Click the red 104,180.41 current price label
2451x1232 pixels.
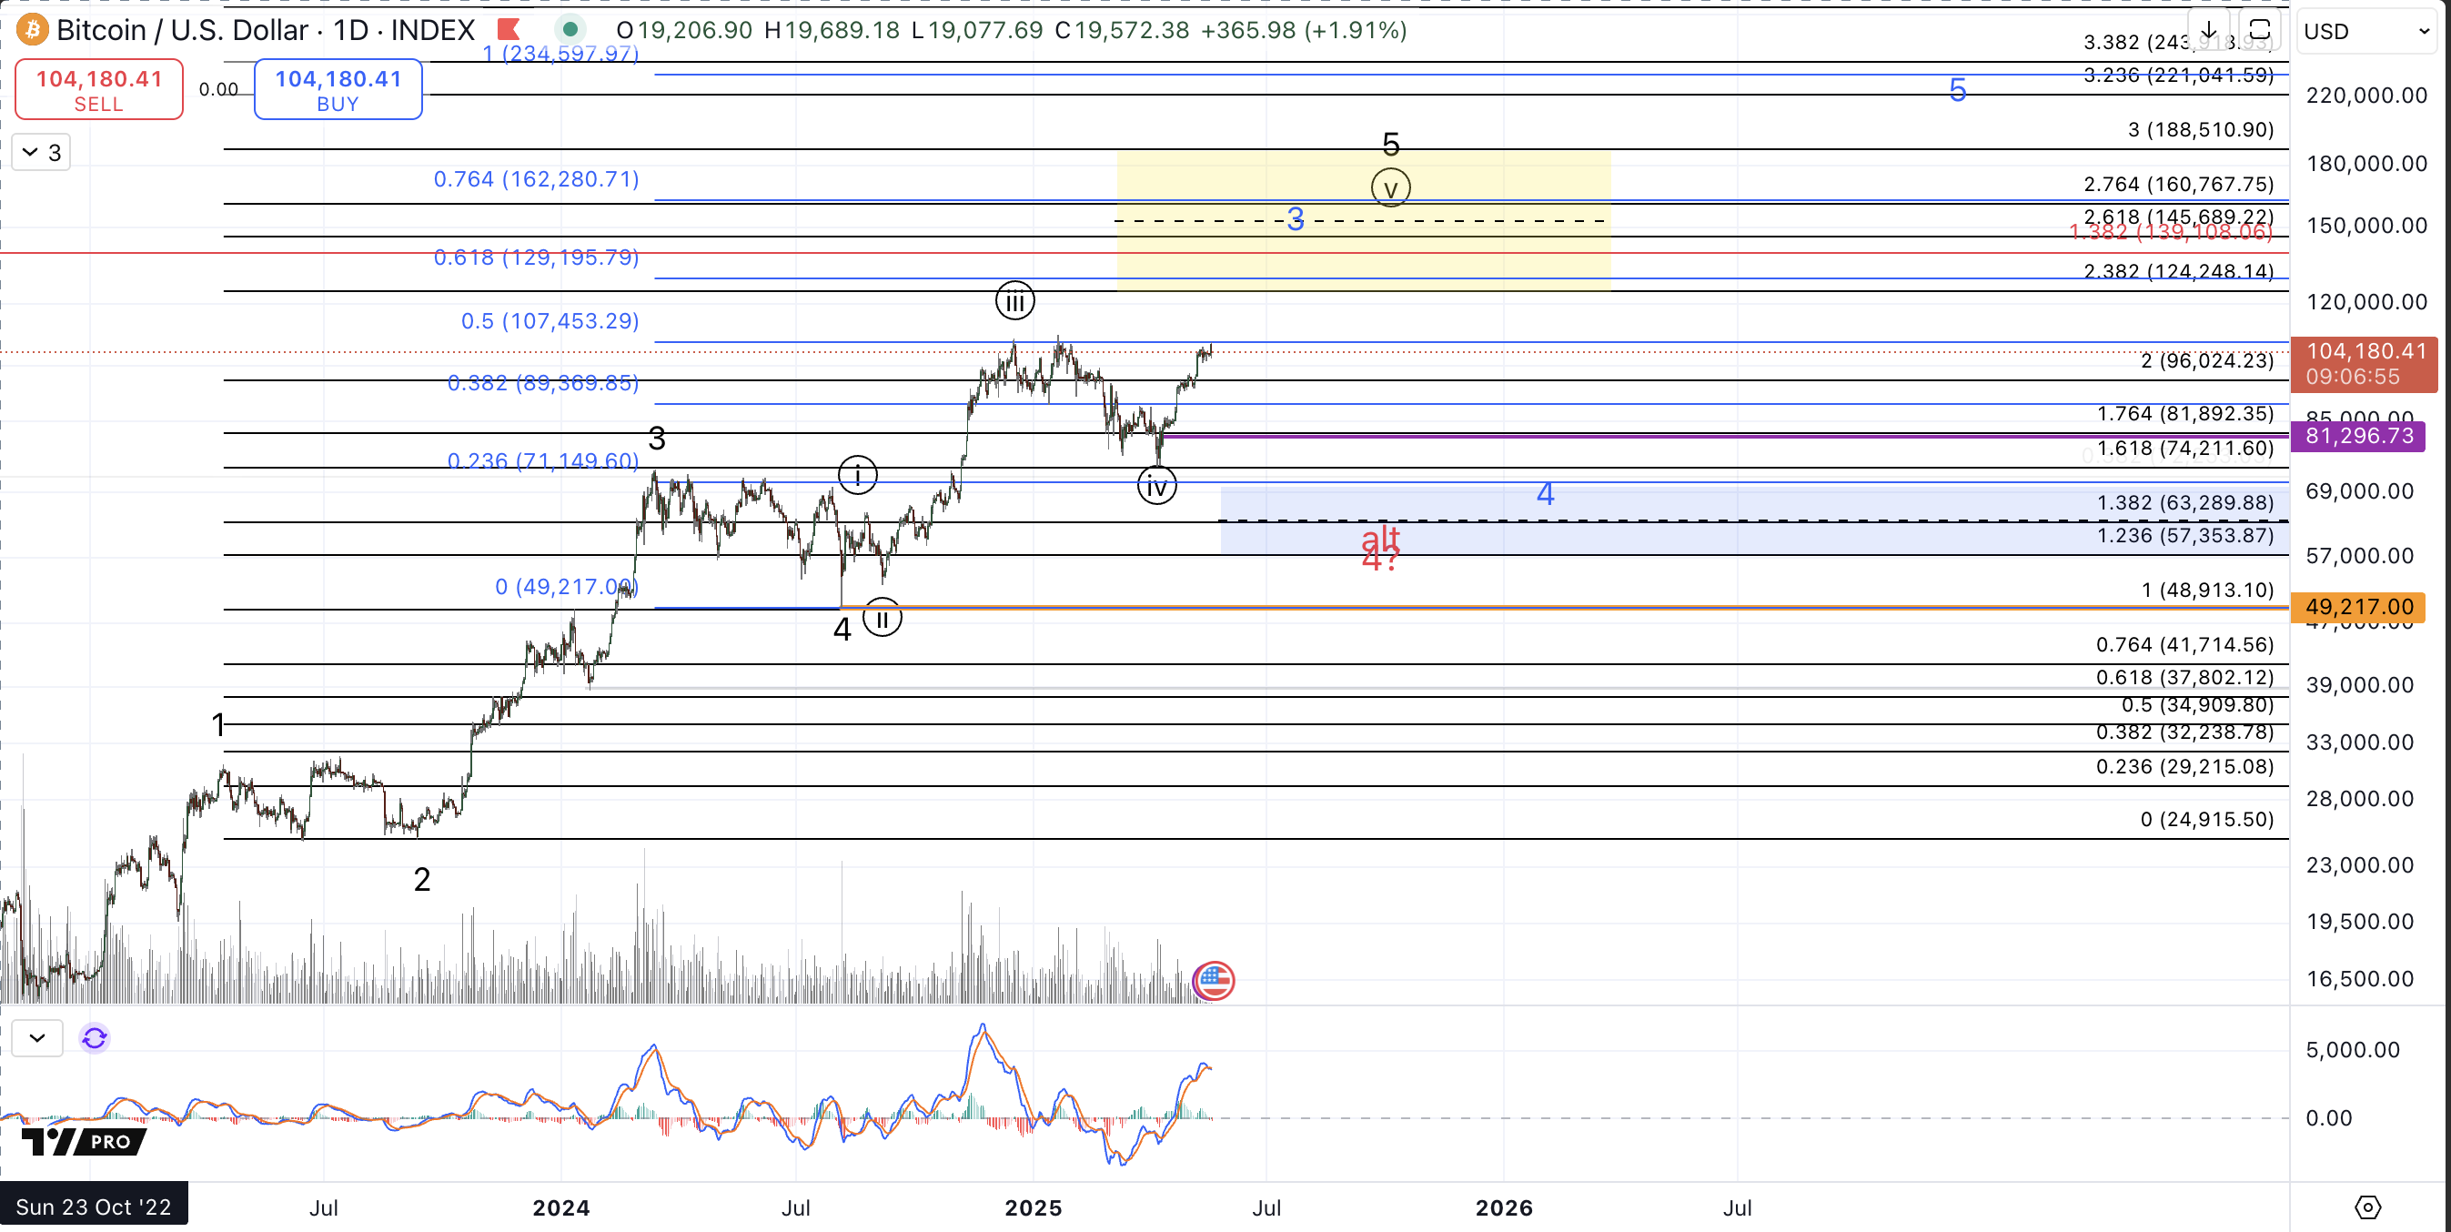(x=2365, y=363)
